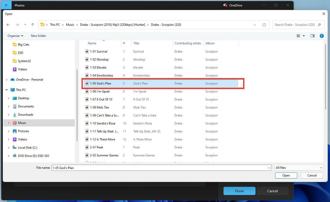Sort by the Contributing artists column
This screenshot has height=202, width=330.
[187, 43]
